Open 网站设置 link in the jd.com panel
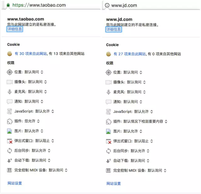 [x=114, y=183]
